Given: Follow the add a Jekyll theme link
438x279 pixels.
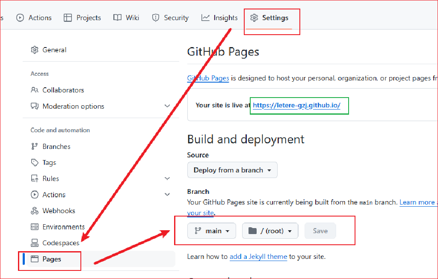Looking at the screenshot, I should pos(258,257).
